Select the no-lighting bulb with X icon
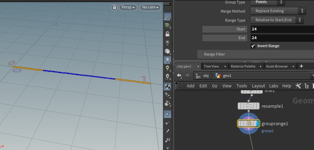Viewport: 314px width, 150px height. (x=167, y=43)
